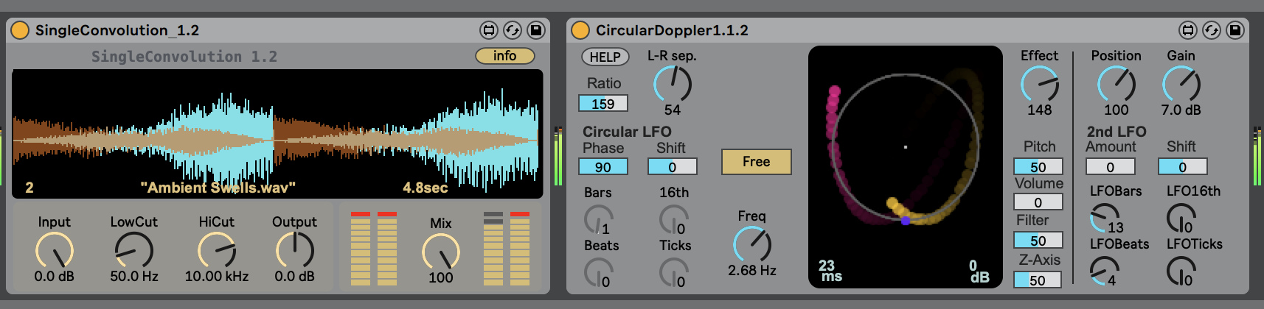
Task: Open the HELP button in CircularDoppler
Action: pyautogui.click(x=605, y=57)
